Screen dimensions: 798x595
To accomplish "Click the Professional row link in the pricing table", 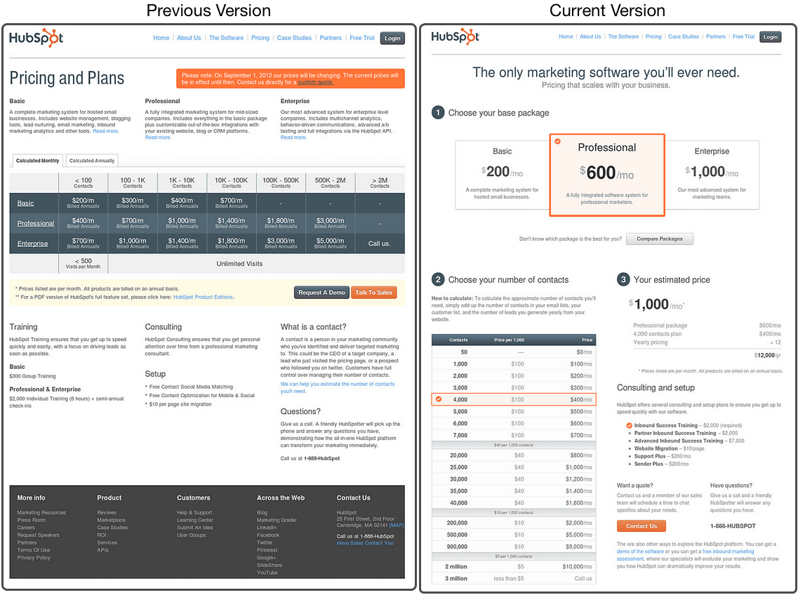I will point(36,223).
